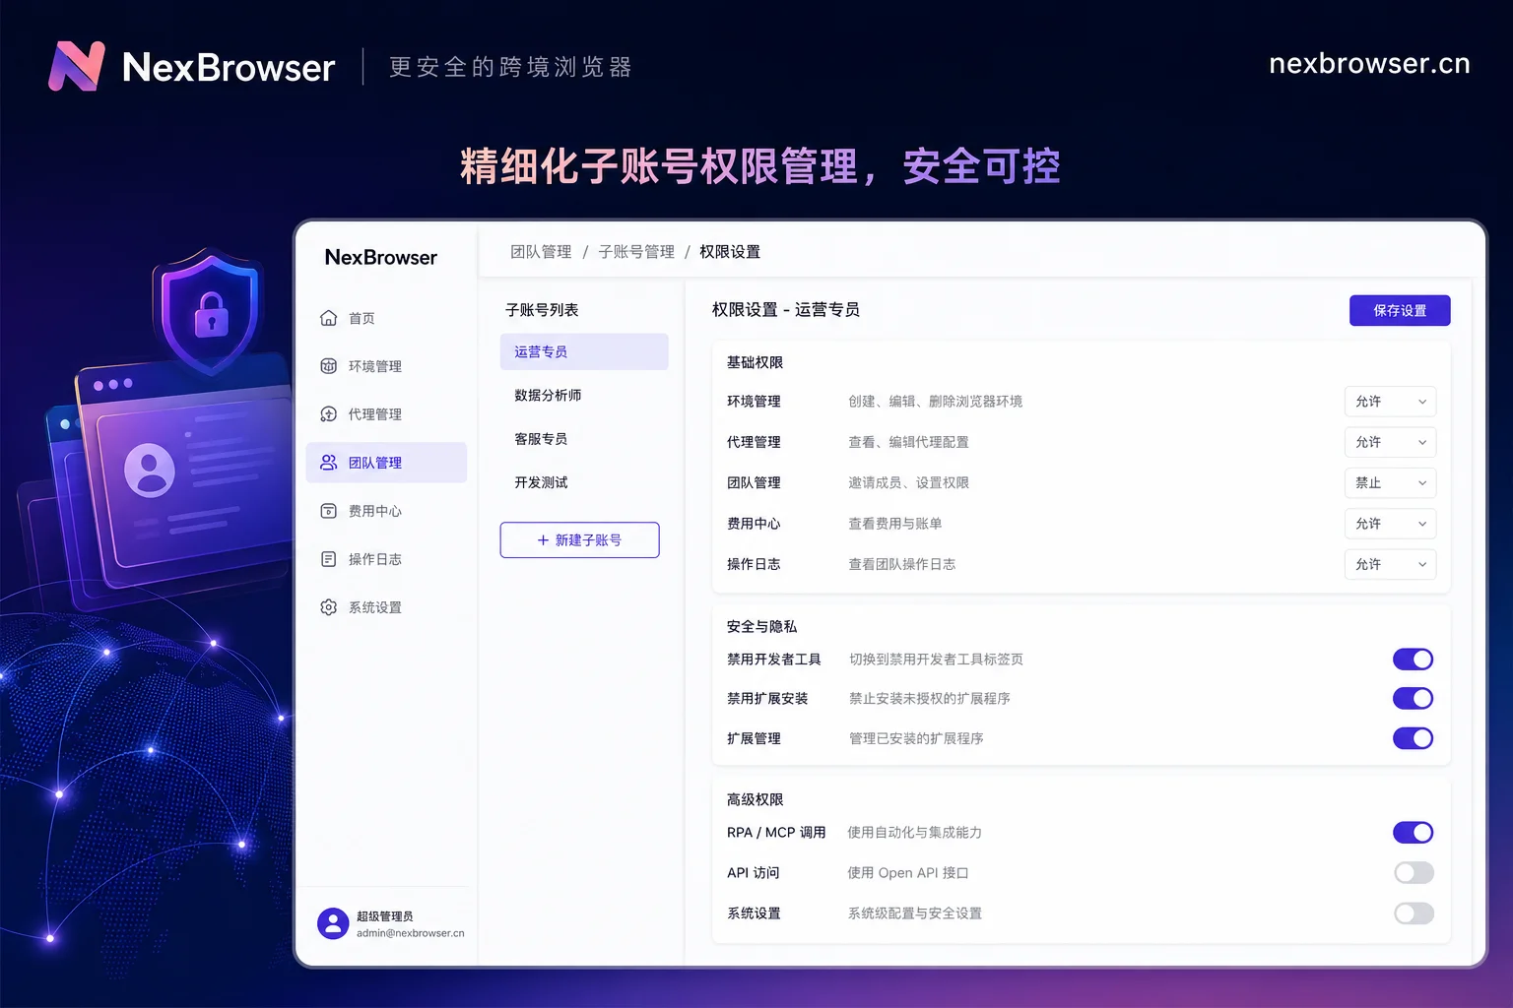Click the home icon in sidebar

click(x=329, y=318)
